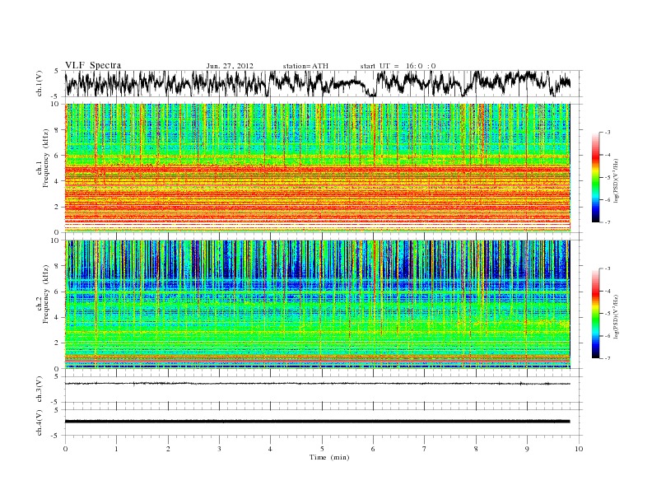Click time axis tick label '10'
This screenshot has height=504, width=652.
click(579, 449)
